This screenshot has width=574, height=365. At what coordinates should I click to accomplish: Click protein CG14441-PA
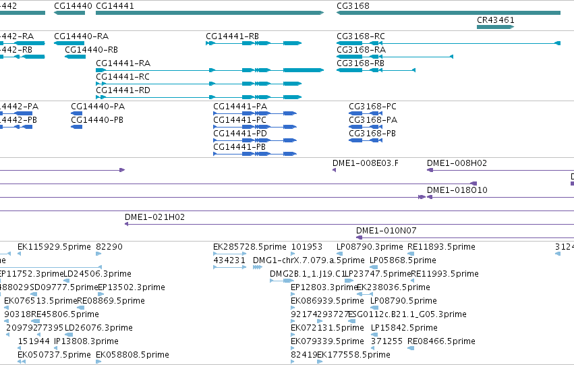pyautogui.click(x=255, y=113)
